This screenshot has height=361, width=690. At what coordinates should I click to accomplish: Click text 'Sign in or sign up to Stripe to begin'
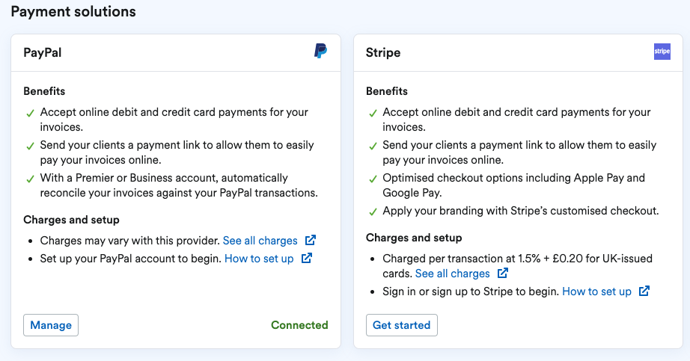coord(471,291)
